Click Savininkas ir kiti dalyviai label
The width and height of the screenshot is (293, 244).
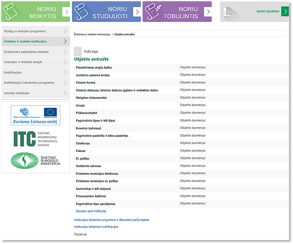pos(93,189)
